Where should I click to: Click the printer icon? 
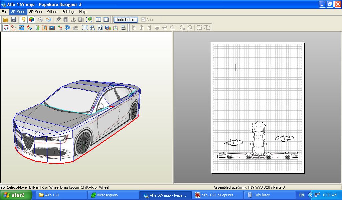pos(123,28)
